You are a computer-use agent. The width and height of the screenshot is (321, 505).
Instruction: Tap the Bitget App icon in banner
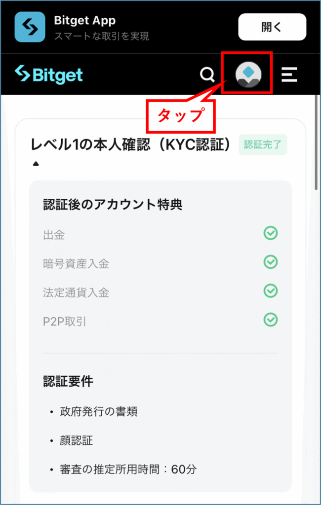(x=30, y=27)
